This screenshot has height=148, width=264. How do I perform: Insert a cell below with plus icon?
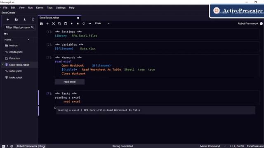(x=47, y=24)
